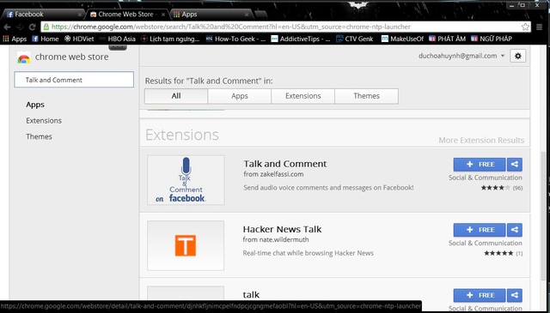Viewport: 550px width, 313px height.
Task: Switch to the Apps browser tab
Action: point(211,15)
